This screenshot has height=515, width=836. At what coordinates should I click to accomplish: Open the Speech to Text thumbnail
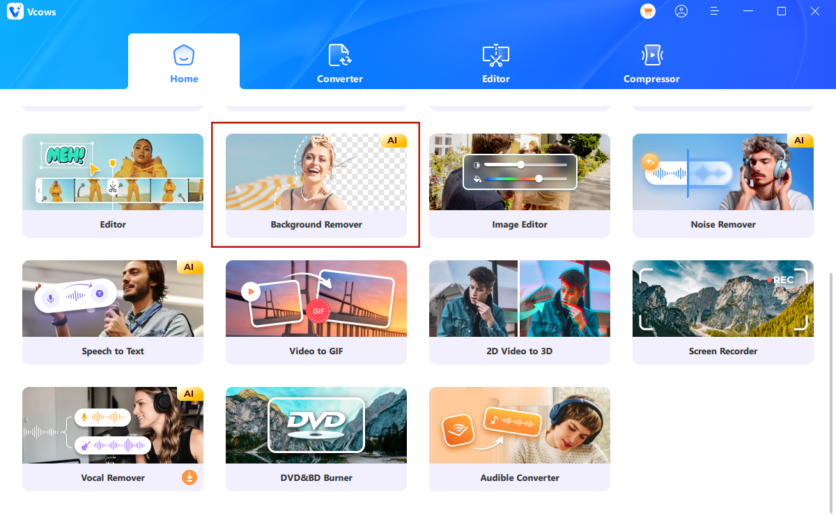pos(113,299)
